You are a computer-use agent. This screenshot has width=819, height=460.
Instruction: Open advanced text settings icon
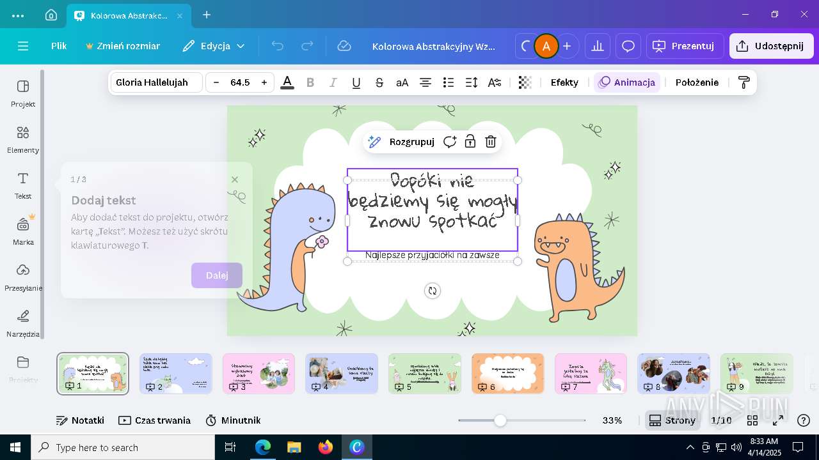pos(495,82)
